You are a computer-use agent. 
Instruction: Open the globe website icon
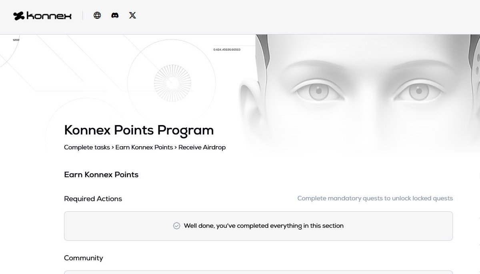pyautogui.click(x=97, y=15)
